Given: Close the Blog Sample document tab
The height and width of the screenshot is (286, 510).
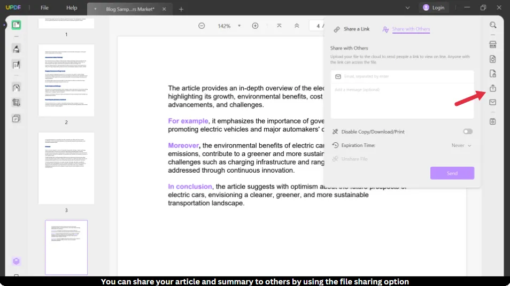Looking at the screenshot, I should coord(164,9).
